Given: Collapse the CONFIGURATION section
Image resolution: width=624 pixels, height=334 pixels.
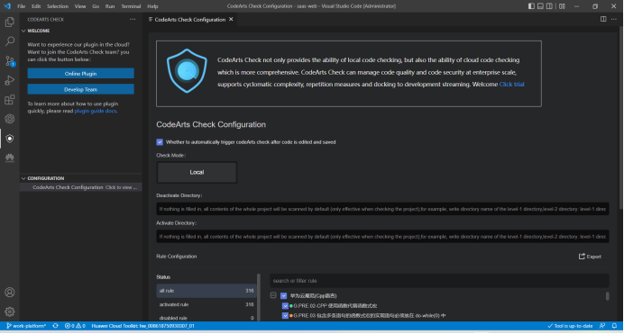Looking at the screenshot, I should 23,178.
